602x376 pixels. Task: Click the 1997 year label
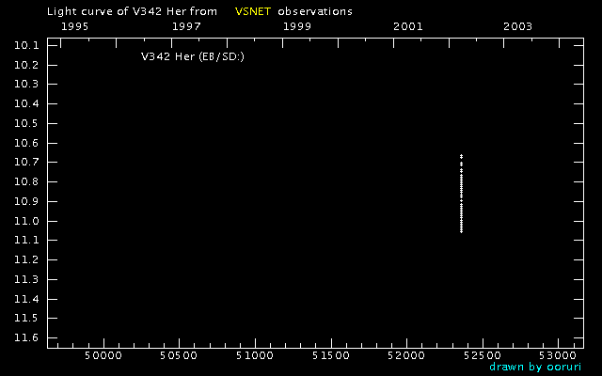coord(186,26)
